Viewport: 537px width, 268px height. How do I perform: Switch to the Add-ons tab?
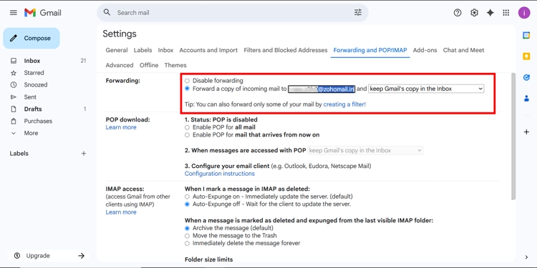(x=425, y=50)
